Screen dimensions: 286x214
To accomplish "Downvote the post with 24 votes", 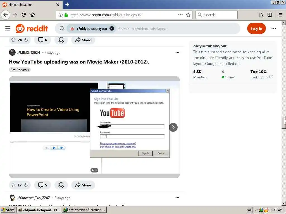I will [x=26, y=40].
